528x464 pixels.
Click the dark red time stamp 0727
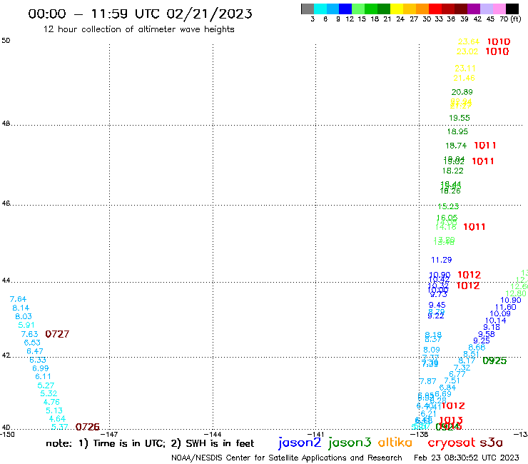click(57, 334)
